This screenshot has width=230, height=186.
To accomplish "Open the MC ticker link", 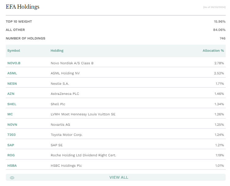I will tap(10, 114).
